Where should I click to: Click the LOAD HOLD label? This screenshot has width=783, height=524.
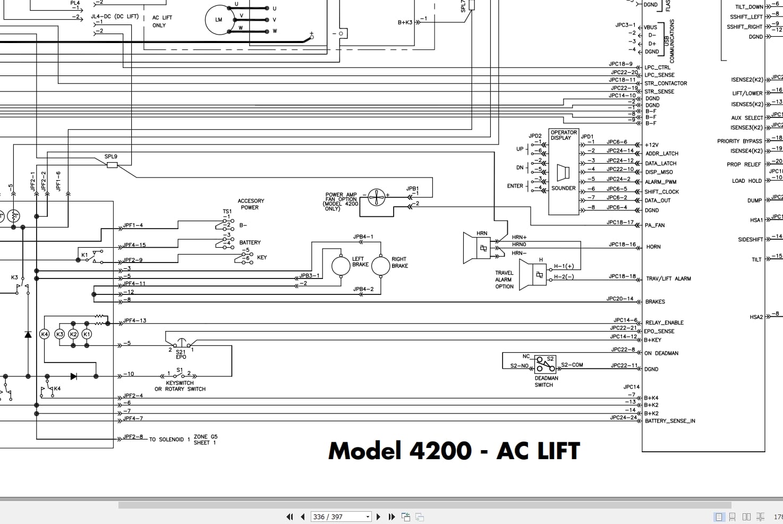tap(747, 181)
